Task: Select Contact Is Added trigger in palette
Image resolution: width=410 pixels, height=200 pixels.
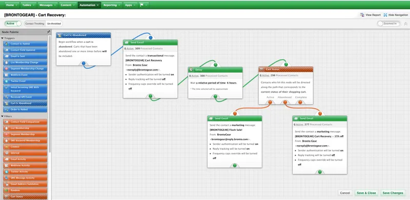Action: point(25,44)
